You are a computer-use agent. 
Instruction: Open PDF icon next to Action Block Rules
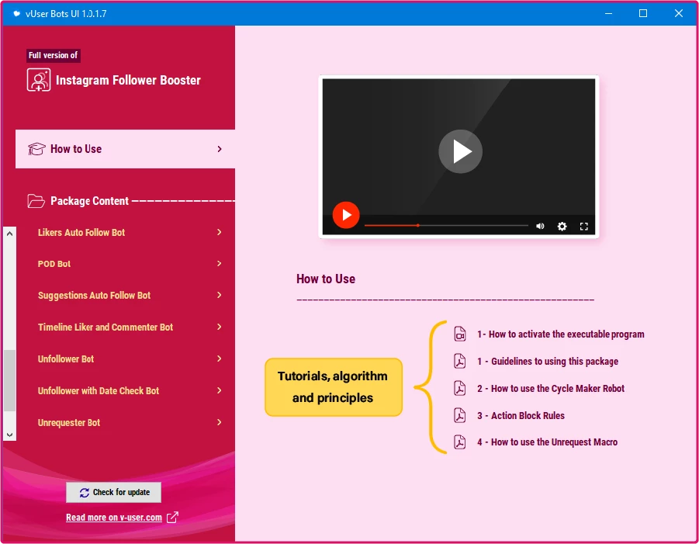point(460,416)
